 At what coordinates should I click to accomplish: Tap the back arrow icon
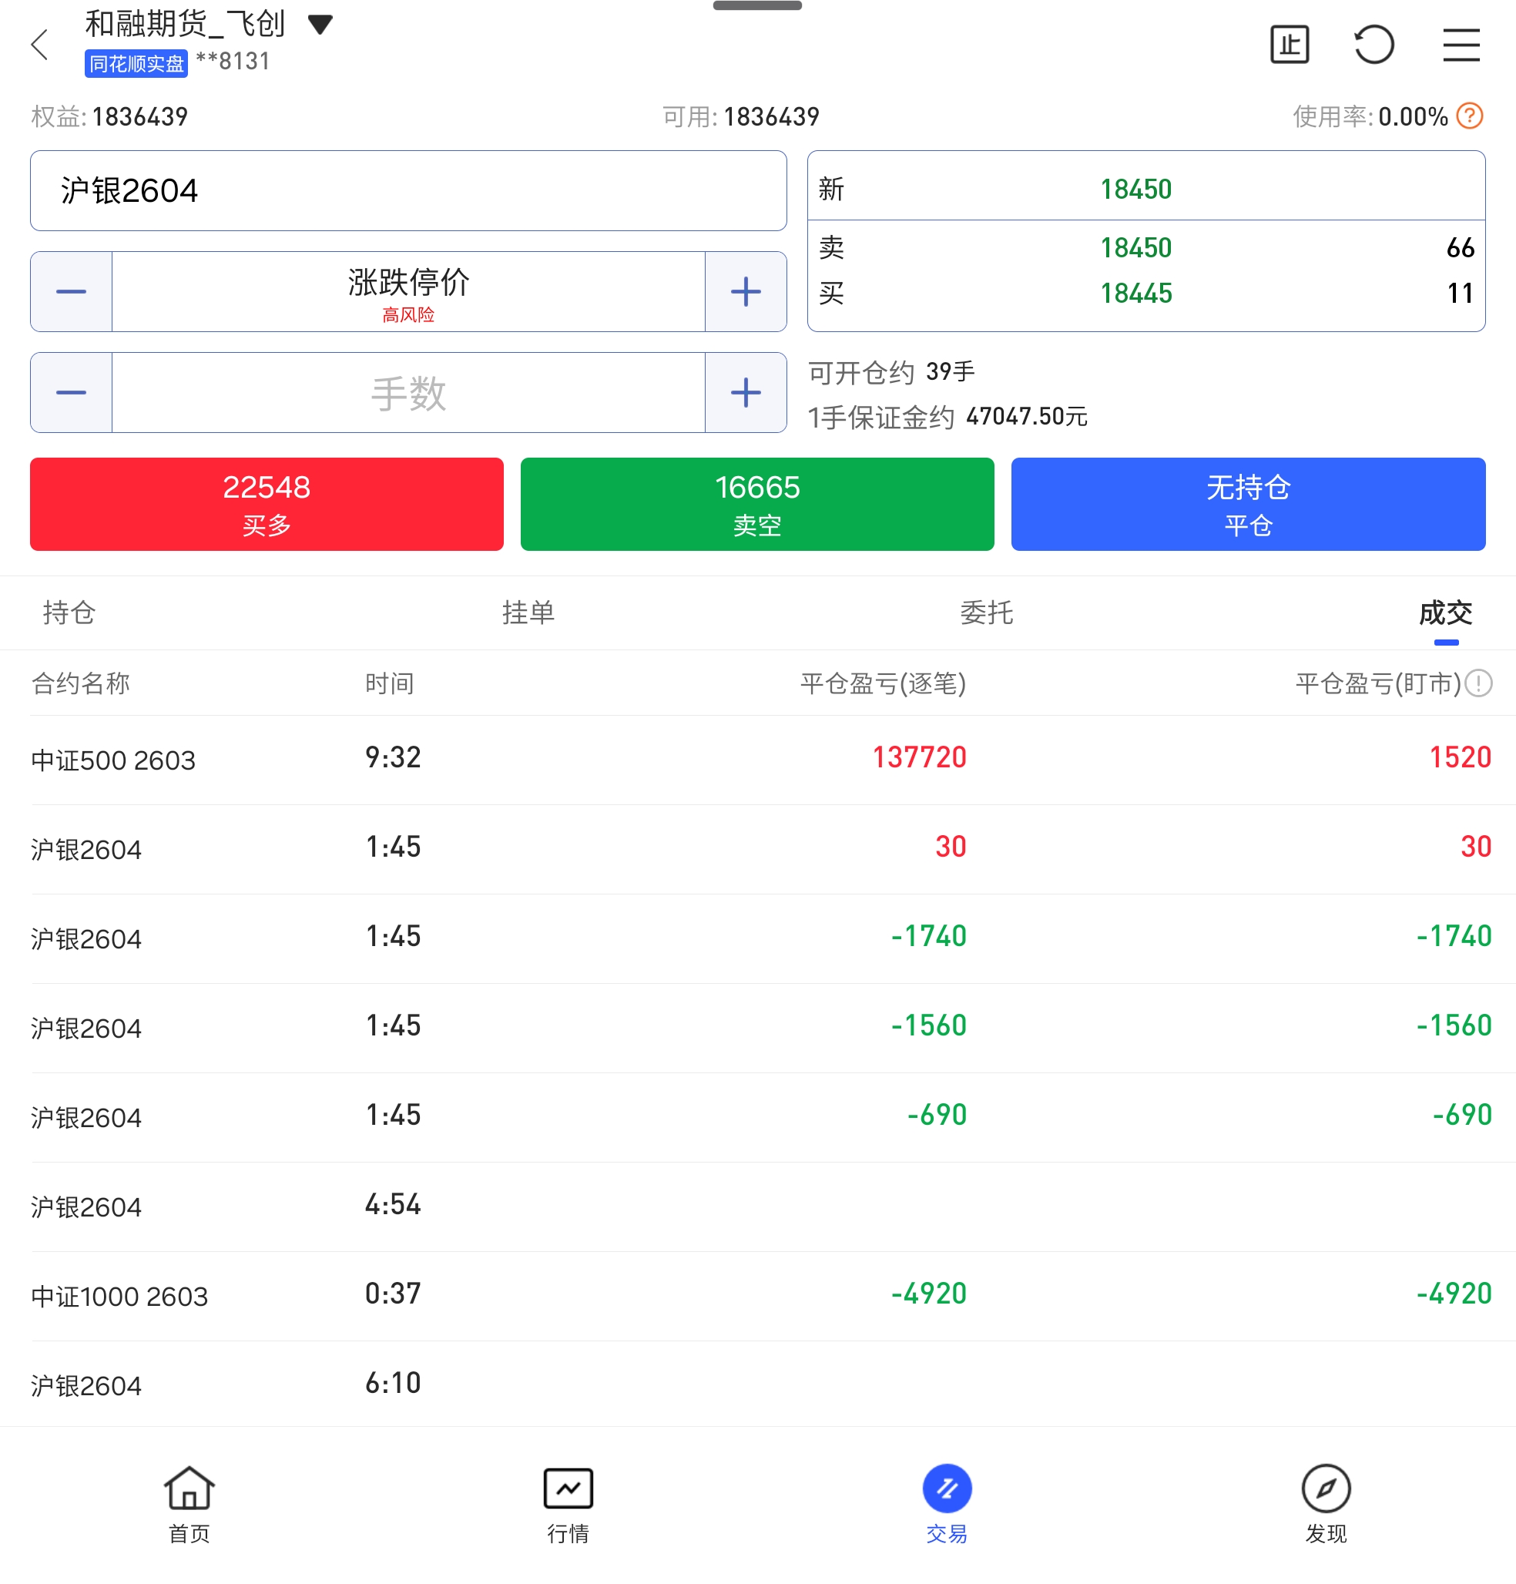40,45
